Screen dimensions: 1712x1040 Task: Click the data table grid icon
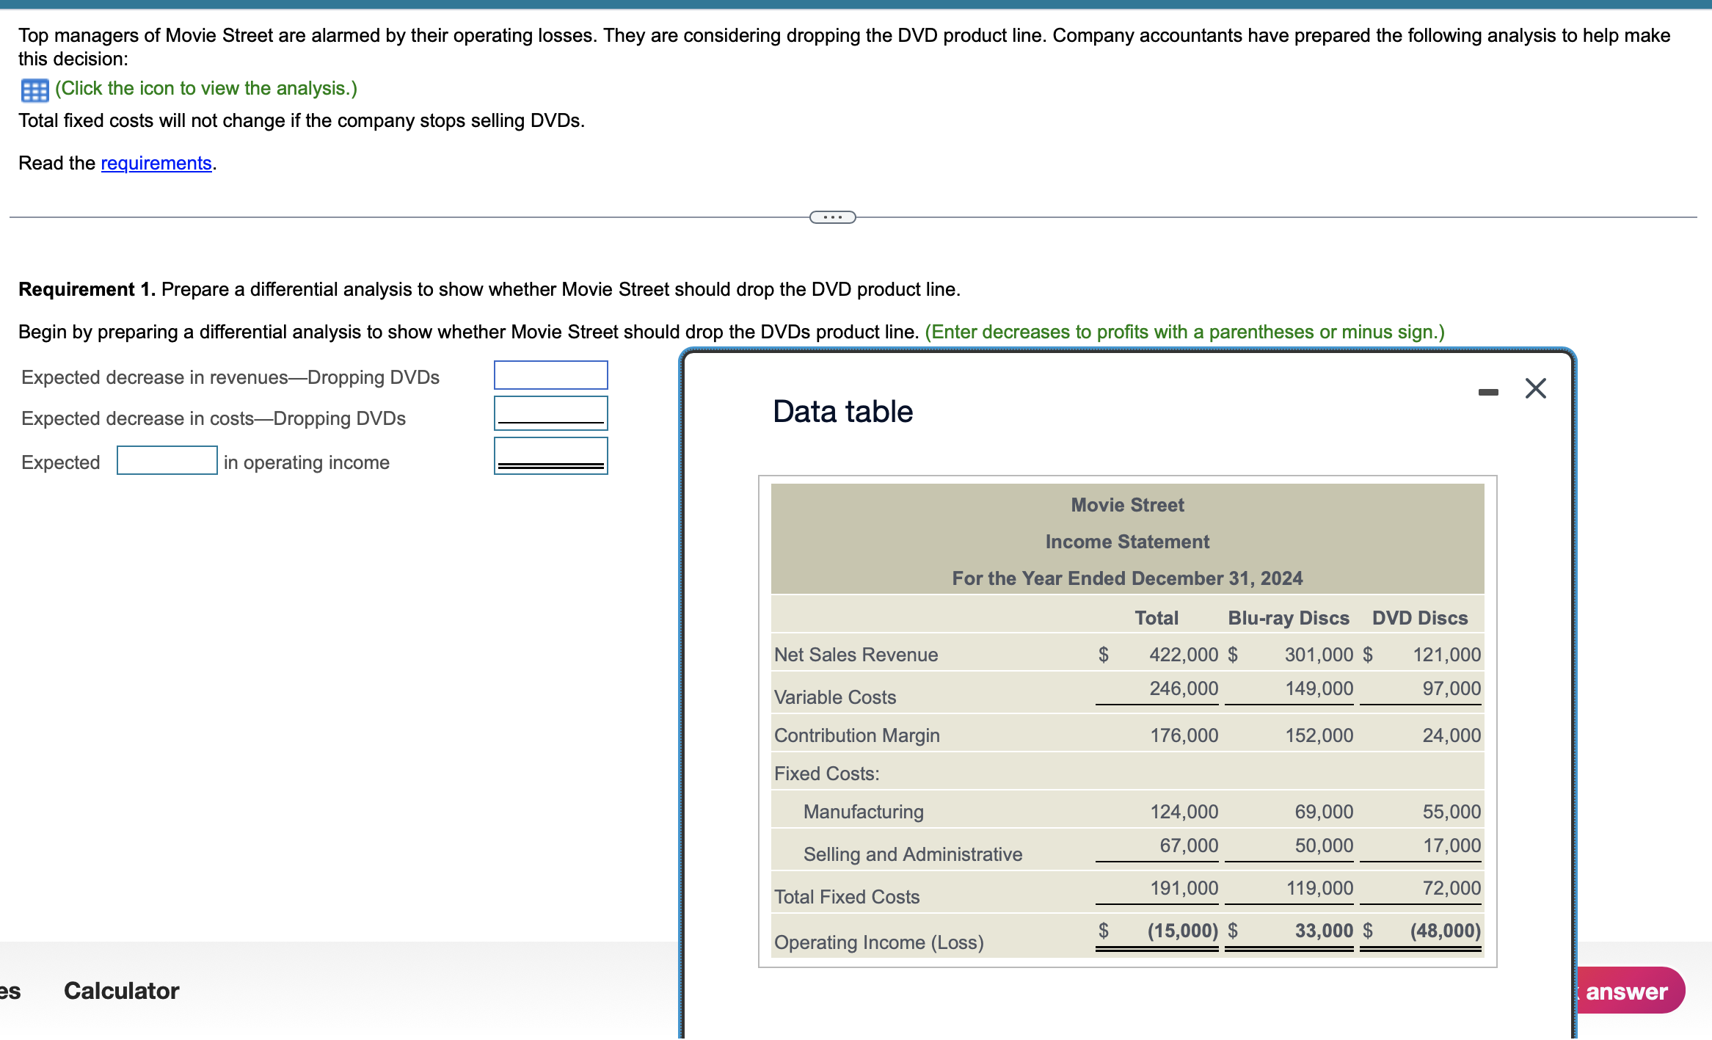point(34,90)
